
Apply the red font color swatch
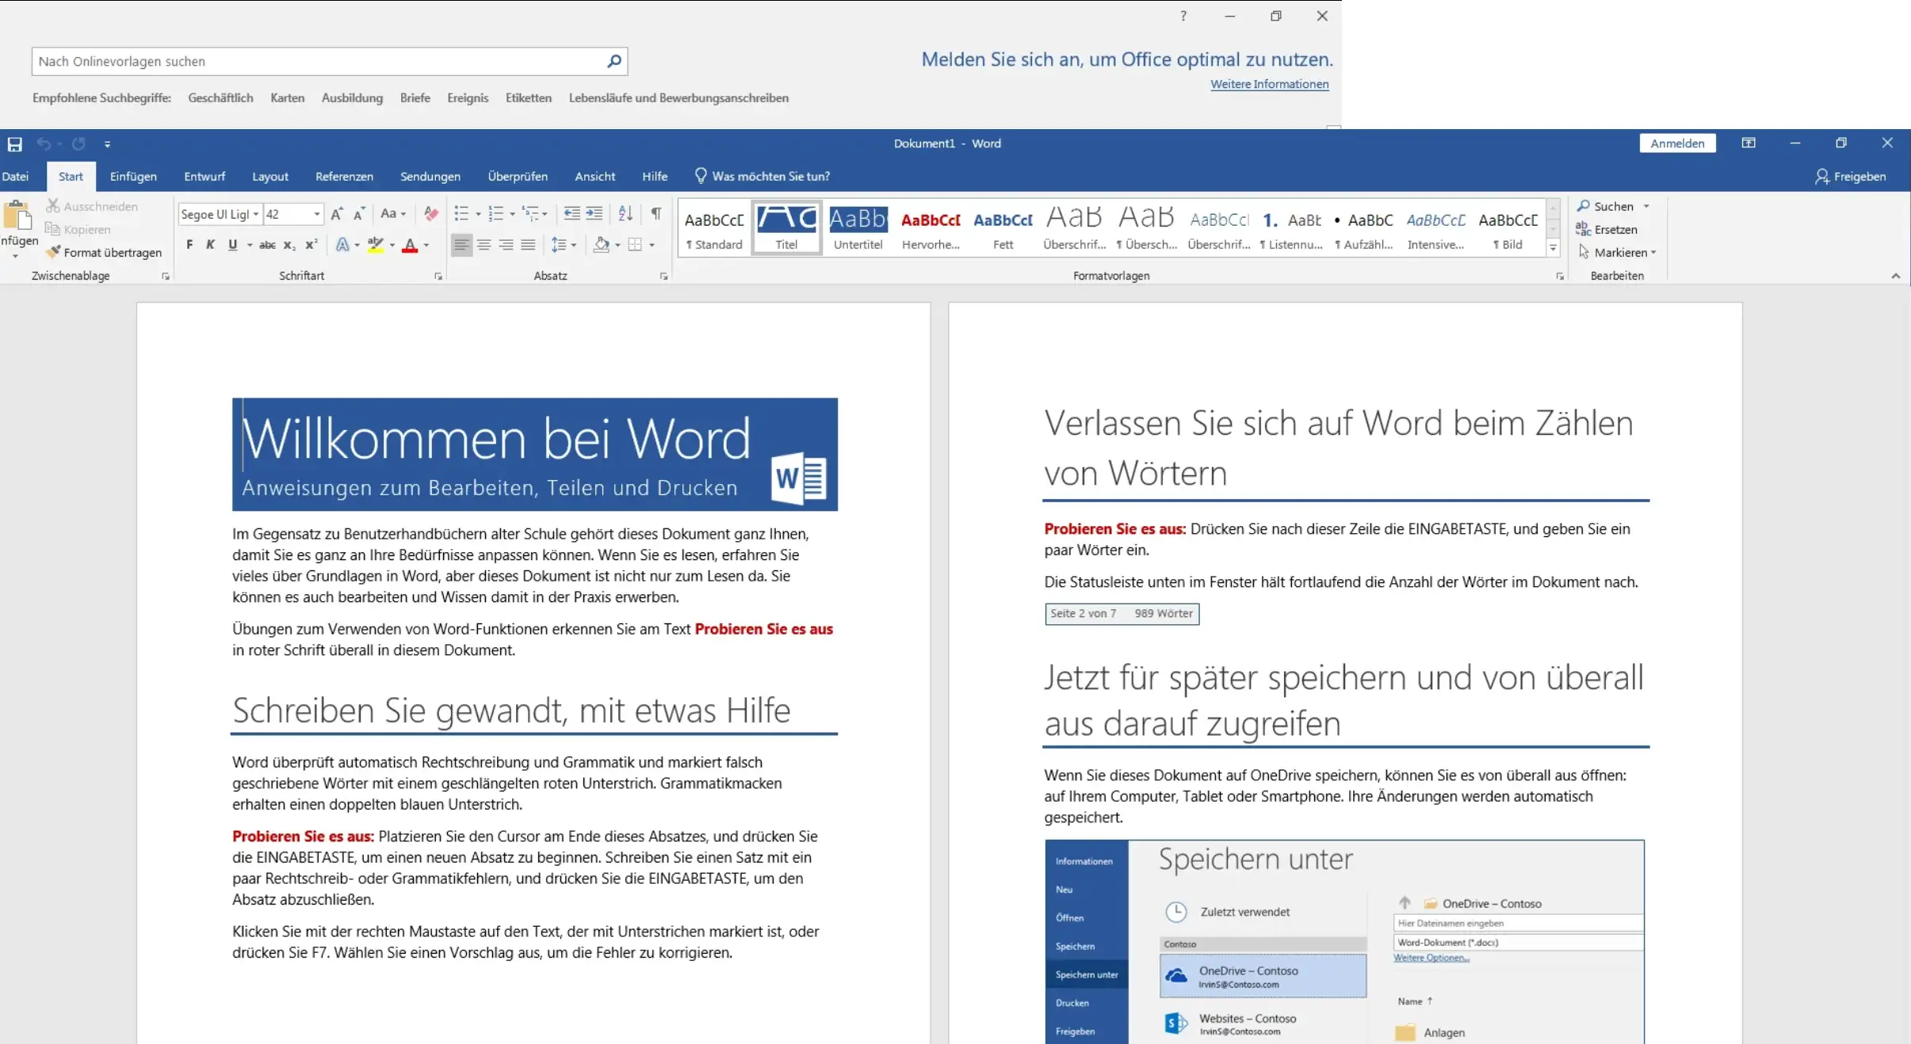coord(410,245)
